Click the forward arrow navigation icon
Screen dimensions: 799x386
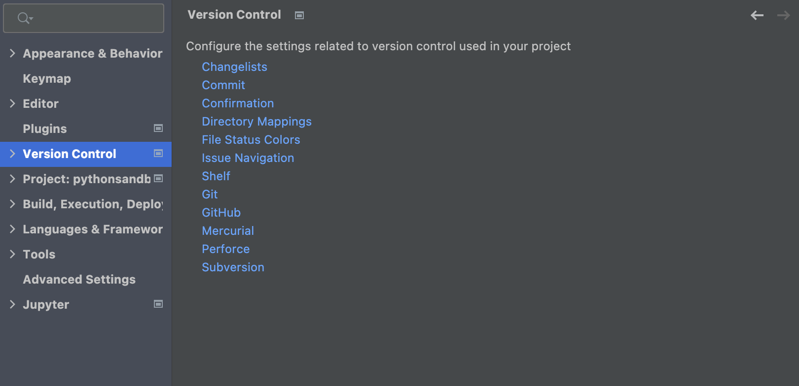pyautogui.click(x=784, y=16)
